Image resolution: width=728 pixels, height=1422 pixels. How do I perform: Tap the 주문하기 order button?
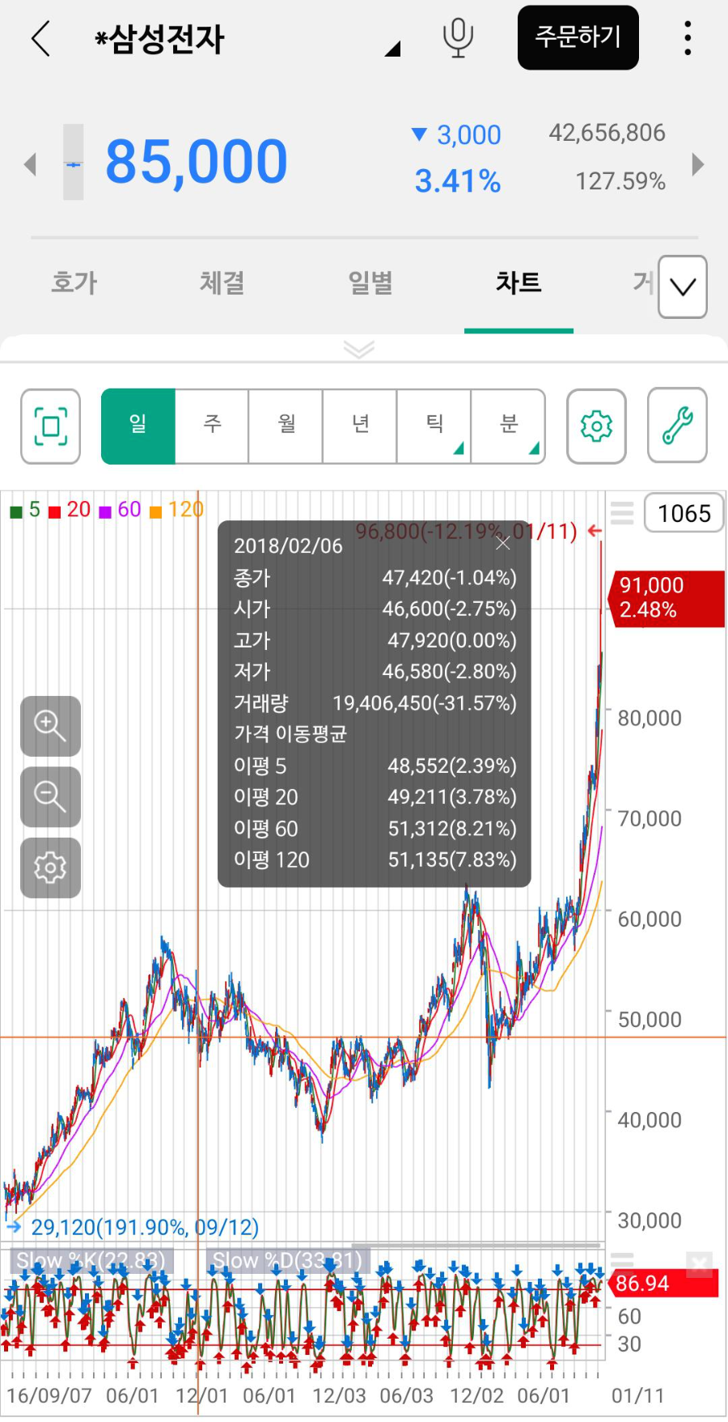coord(578,37)
